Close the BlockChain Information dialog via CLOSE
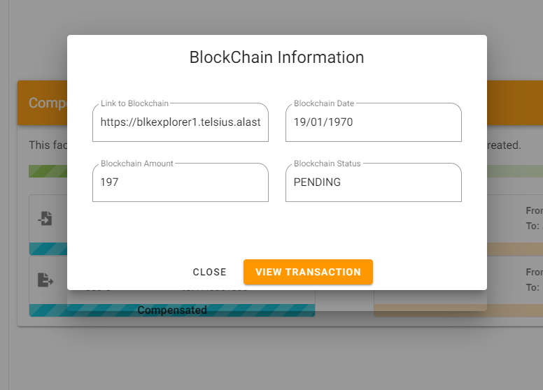Viewport: 543px width, 390px height. 209,272
